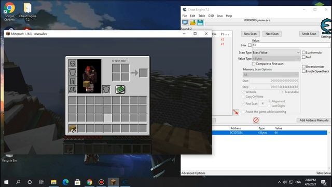This screenshot has height=187, width=332.
Task: Select the helmet armor slot
Action: [73, 63]
